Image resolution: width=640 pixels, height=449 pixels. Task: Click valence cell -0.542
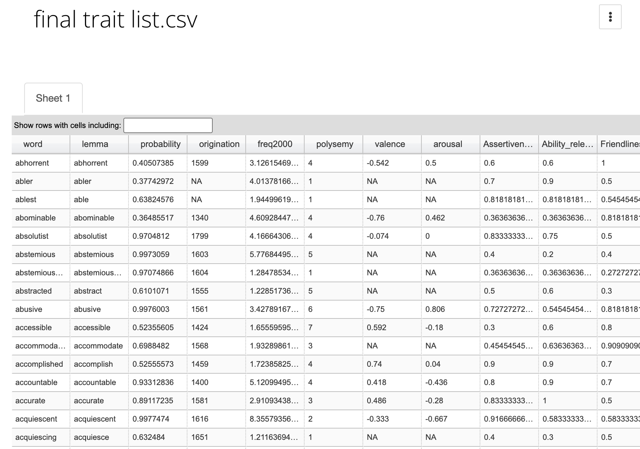pos(378,163)
